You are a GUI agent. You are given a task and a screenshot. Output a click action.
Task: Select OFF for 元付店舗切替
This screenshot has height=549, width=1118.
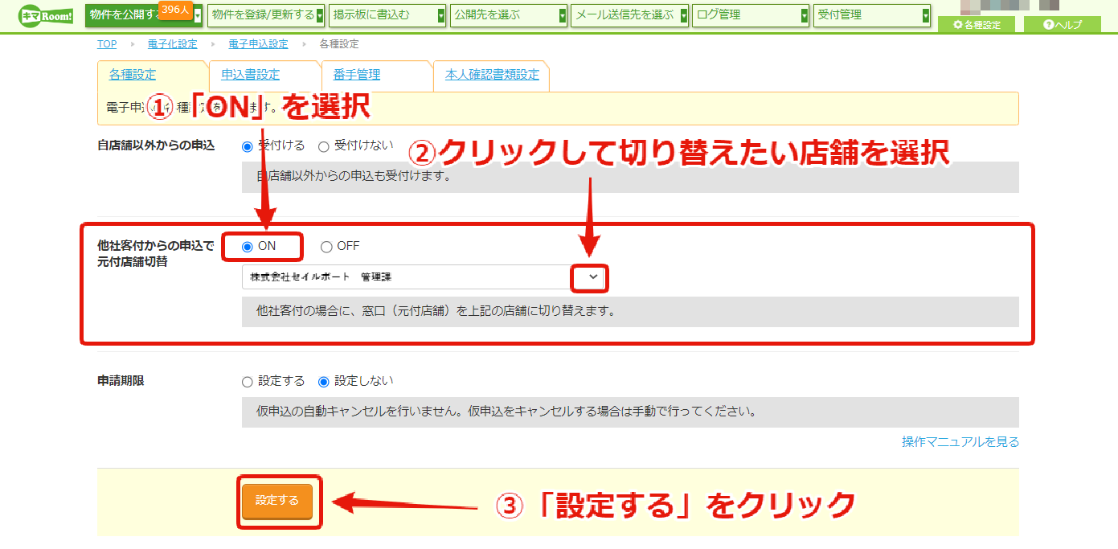(x=326, y=247)
